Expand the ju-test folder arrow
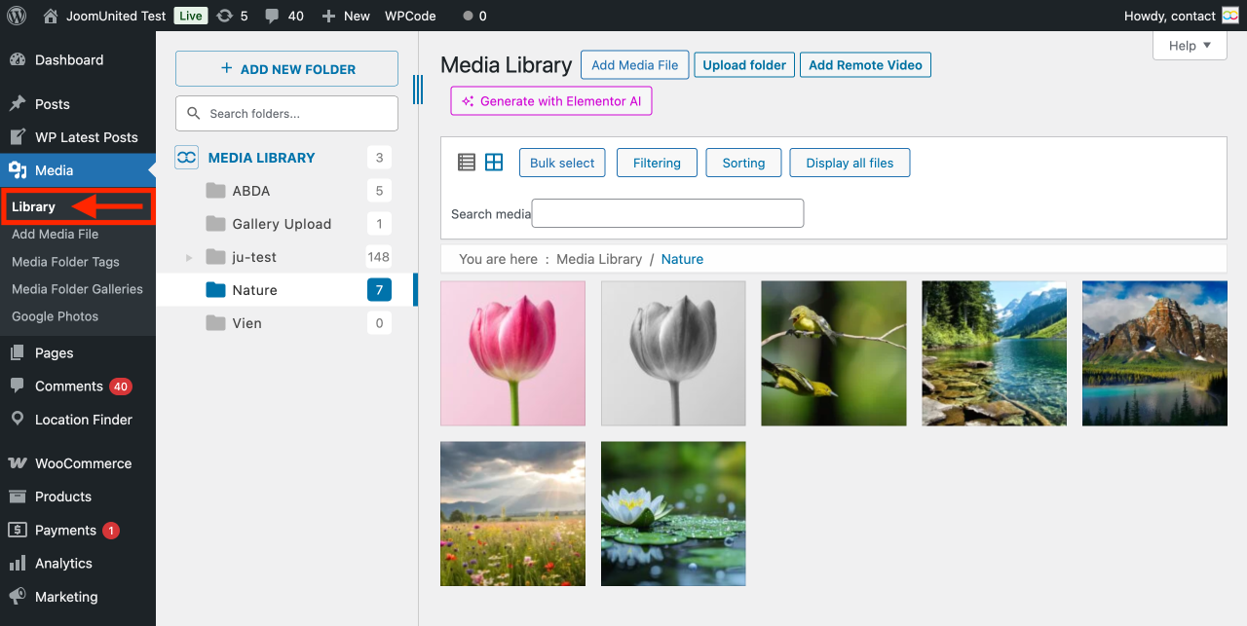Screen dimensions: 1247x626 [x=189, y=258]
